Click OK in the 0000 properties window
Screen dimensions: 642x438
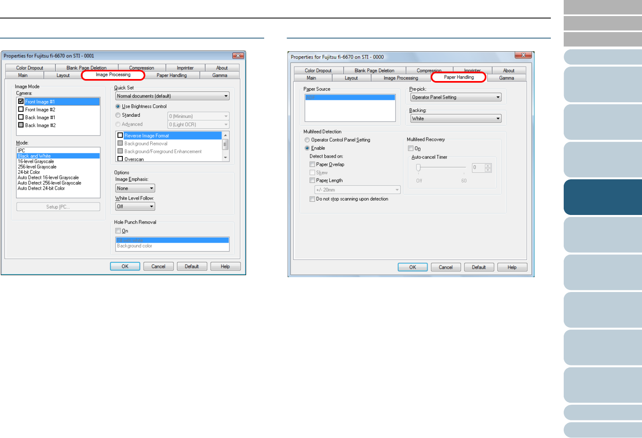[x=412, y=267]
